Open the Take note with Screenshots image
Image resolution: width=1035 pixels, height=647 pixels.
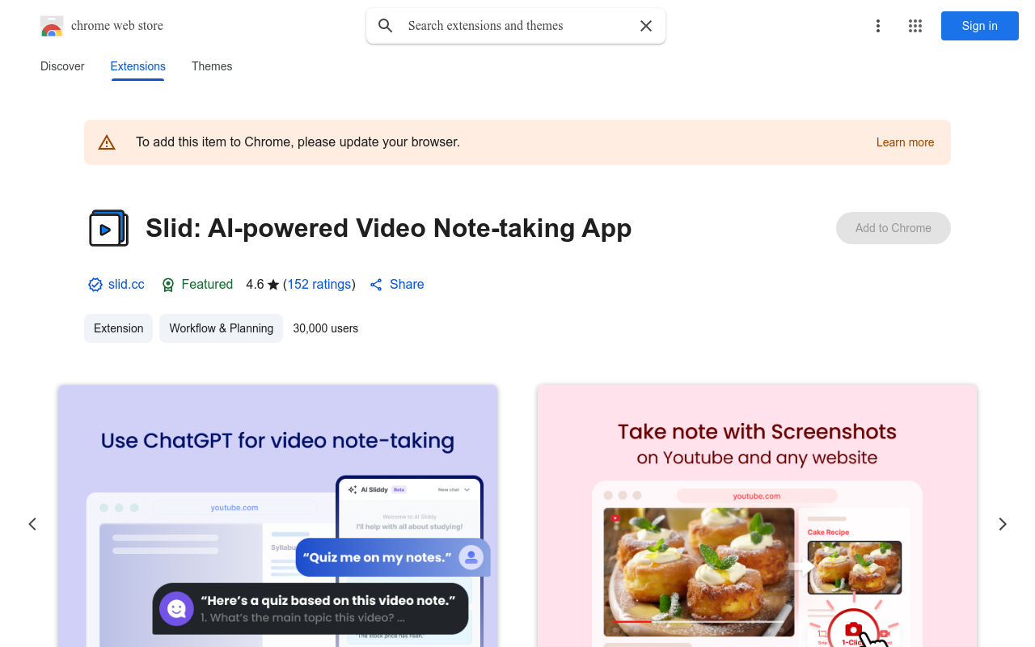(x=757, y=516)
